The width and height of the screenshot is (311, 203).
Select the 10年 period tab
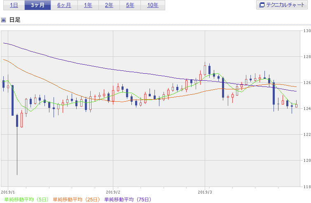pyautogui.click(x=153, y=5)
